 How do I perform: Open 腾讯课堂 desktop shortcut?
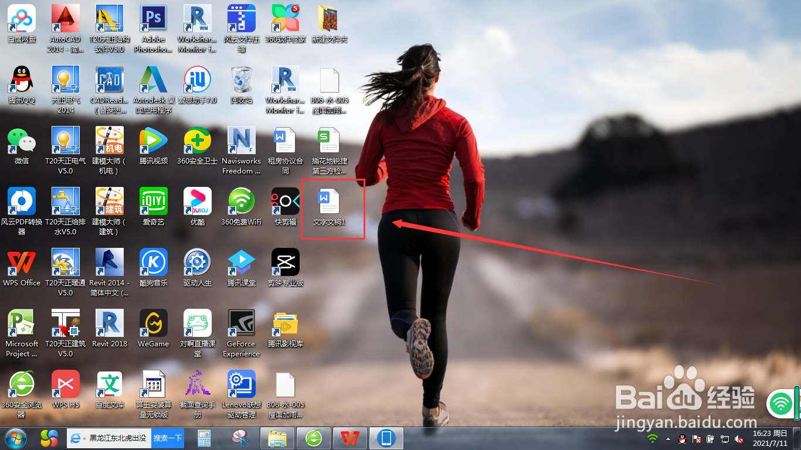coord(242,268)
